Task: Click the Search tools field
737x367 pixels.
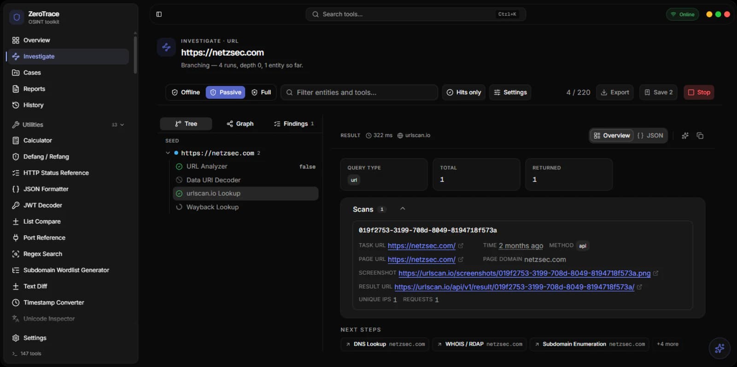Action: click(x=415, y=14)
